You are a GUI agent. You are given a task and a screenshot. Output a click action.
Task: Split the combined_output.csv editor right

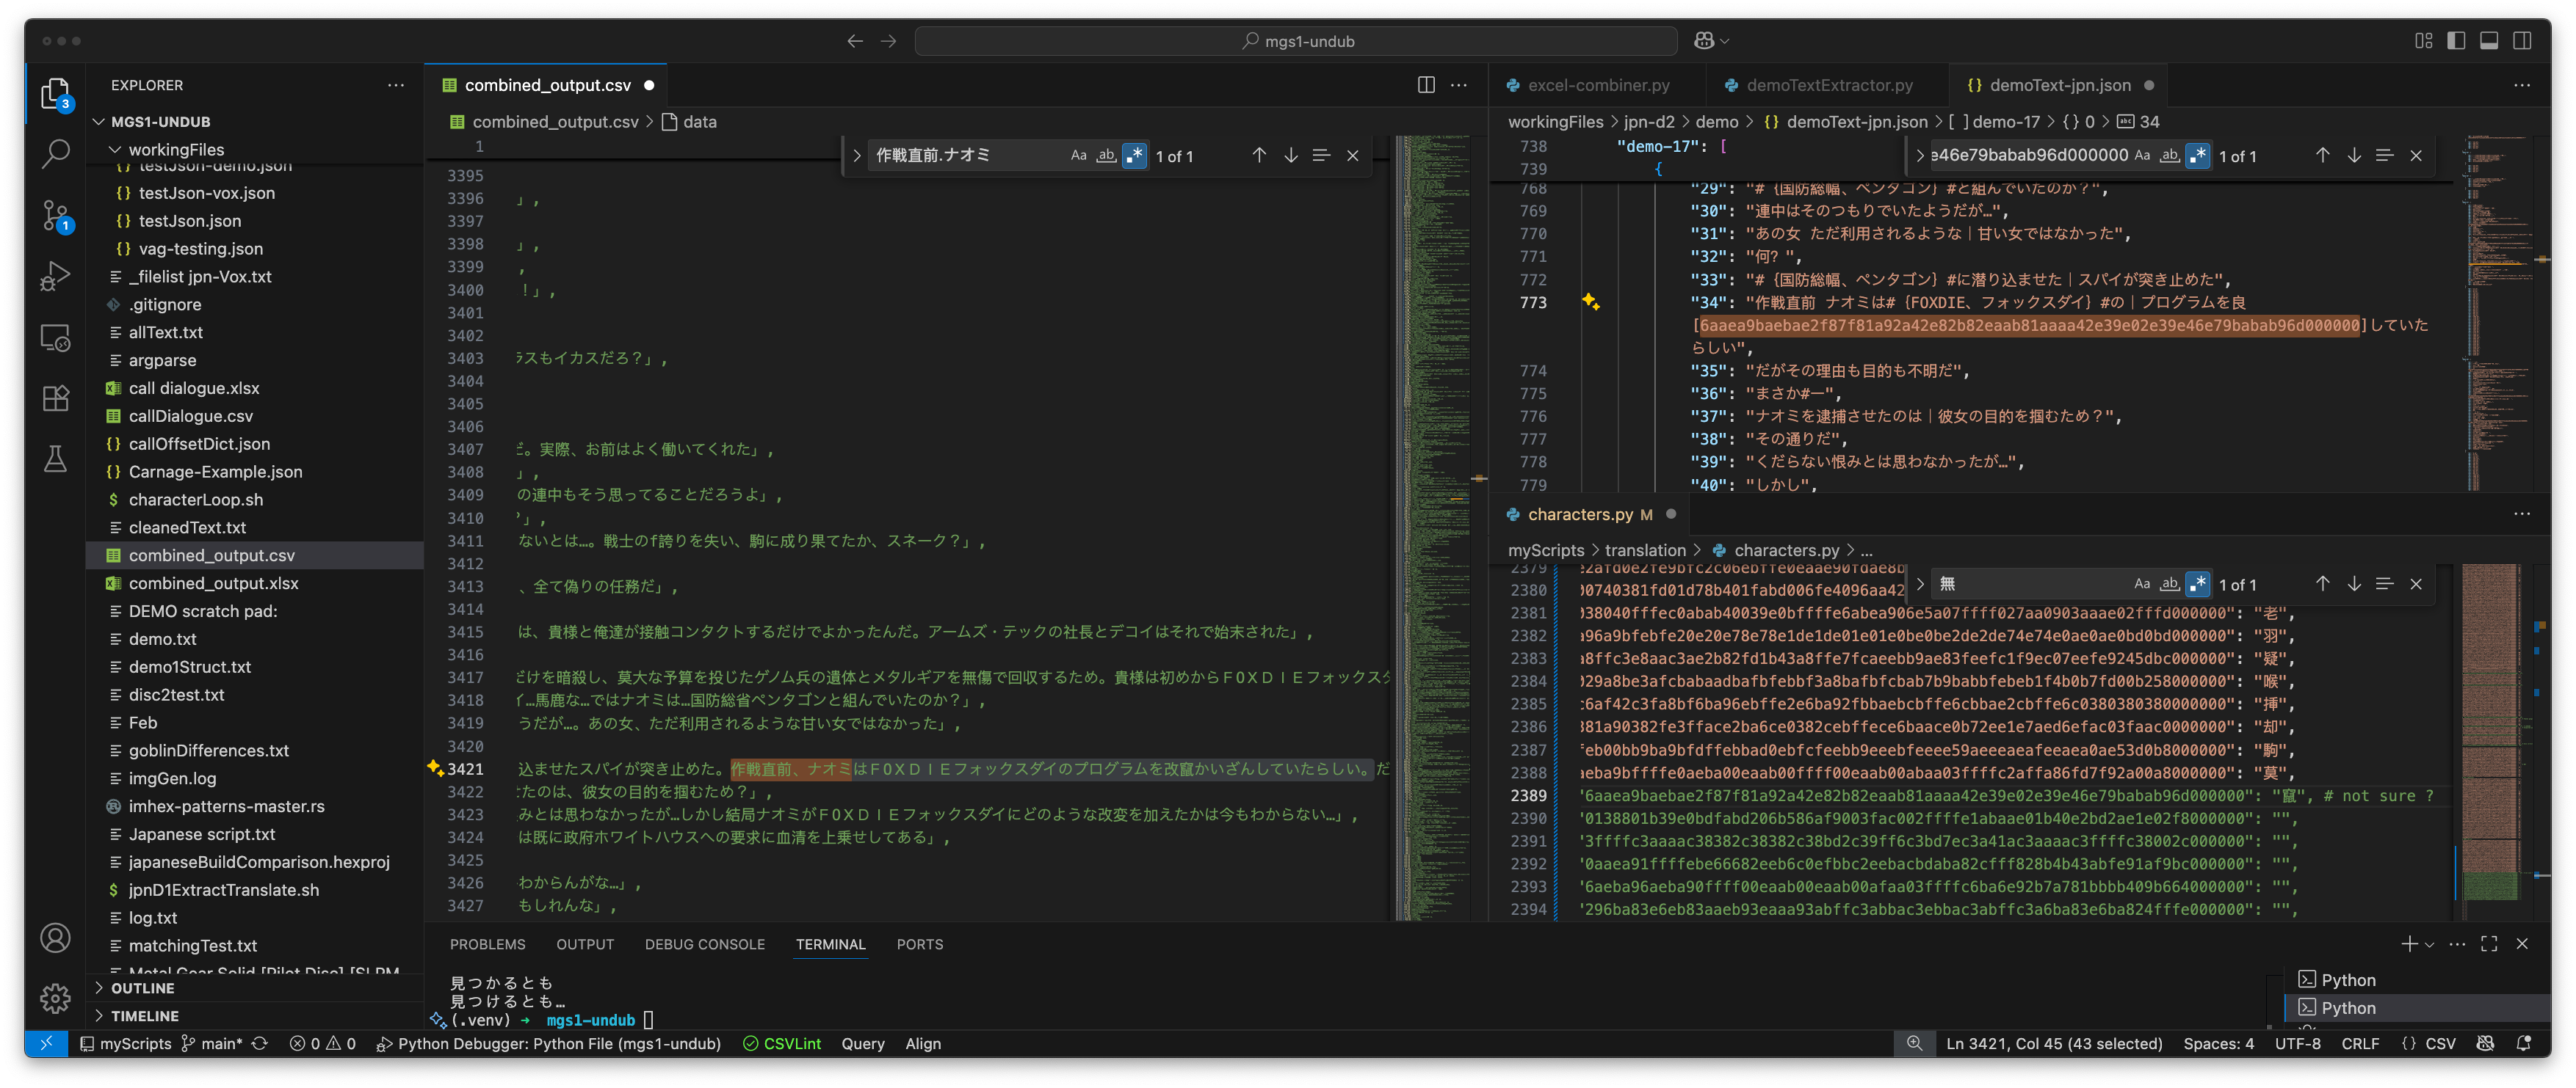pos(1426,85)
